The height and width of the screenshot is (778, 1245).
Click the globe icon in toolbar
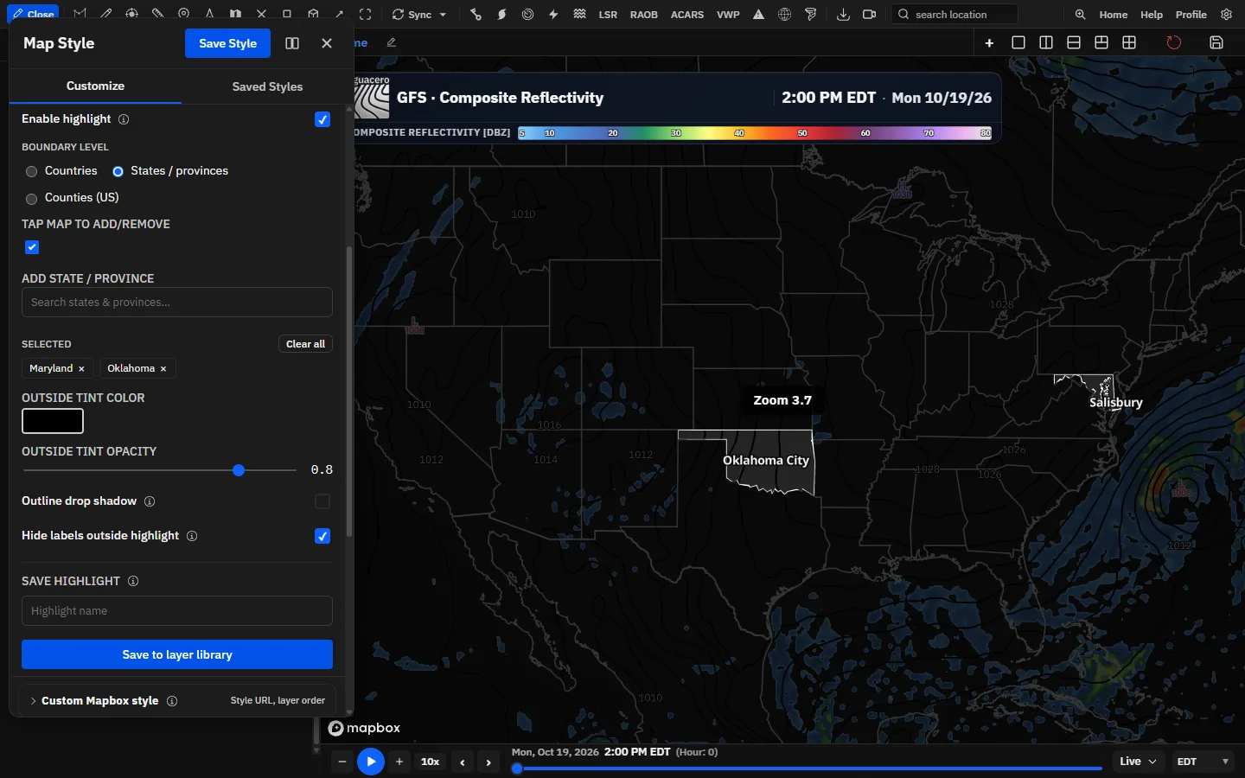[784, 15]
